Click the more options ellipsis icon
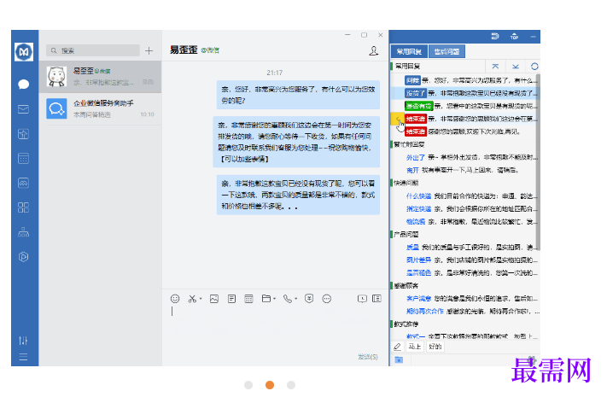 (327, 299)
